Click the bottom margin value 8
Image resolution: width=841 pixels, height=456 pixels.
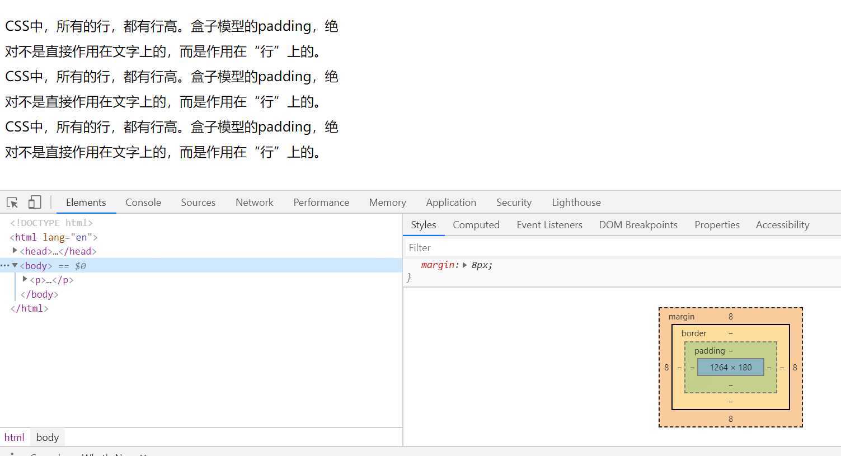tap(731, 419)
